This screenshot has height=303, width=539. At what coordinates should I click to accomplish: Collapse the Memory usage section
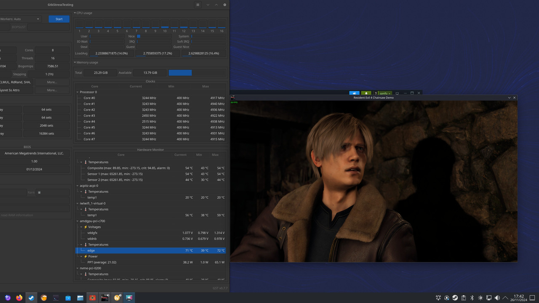tap(75, 62)
